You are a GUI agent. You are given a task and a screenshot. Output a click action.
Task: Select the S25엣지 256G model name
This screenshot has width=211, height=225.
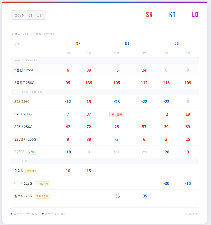click(25, 139)
